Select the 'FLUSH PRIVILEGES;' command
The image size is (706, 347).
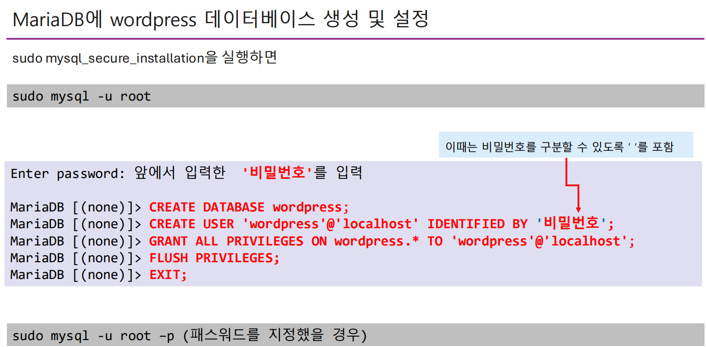214,258
